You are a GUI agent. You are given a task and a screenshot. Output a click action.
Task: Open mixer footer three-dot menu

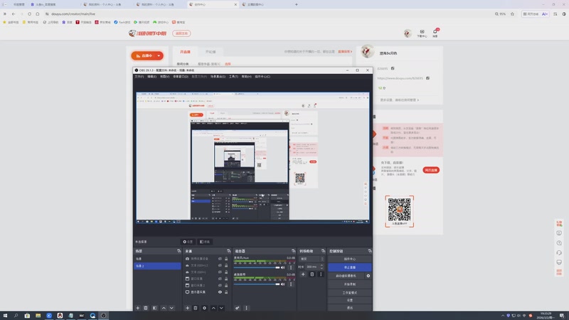(246, 308)
